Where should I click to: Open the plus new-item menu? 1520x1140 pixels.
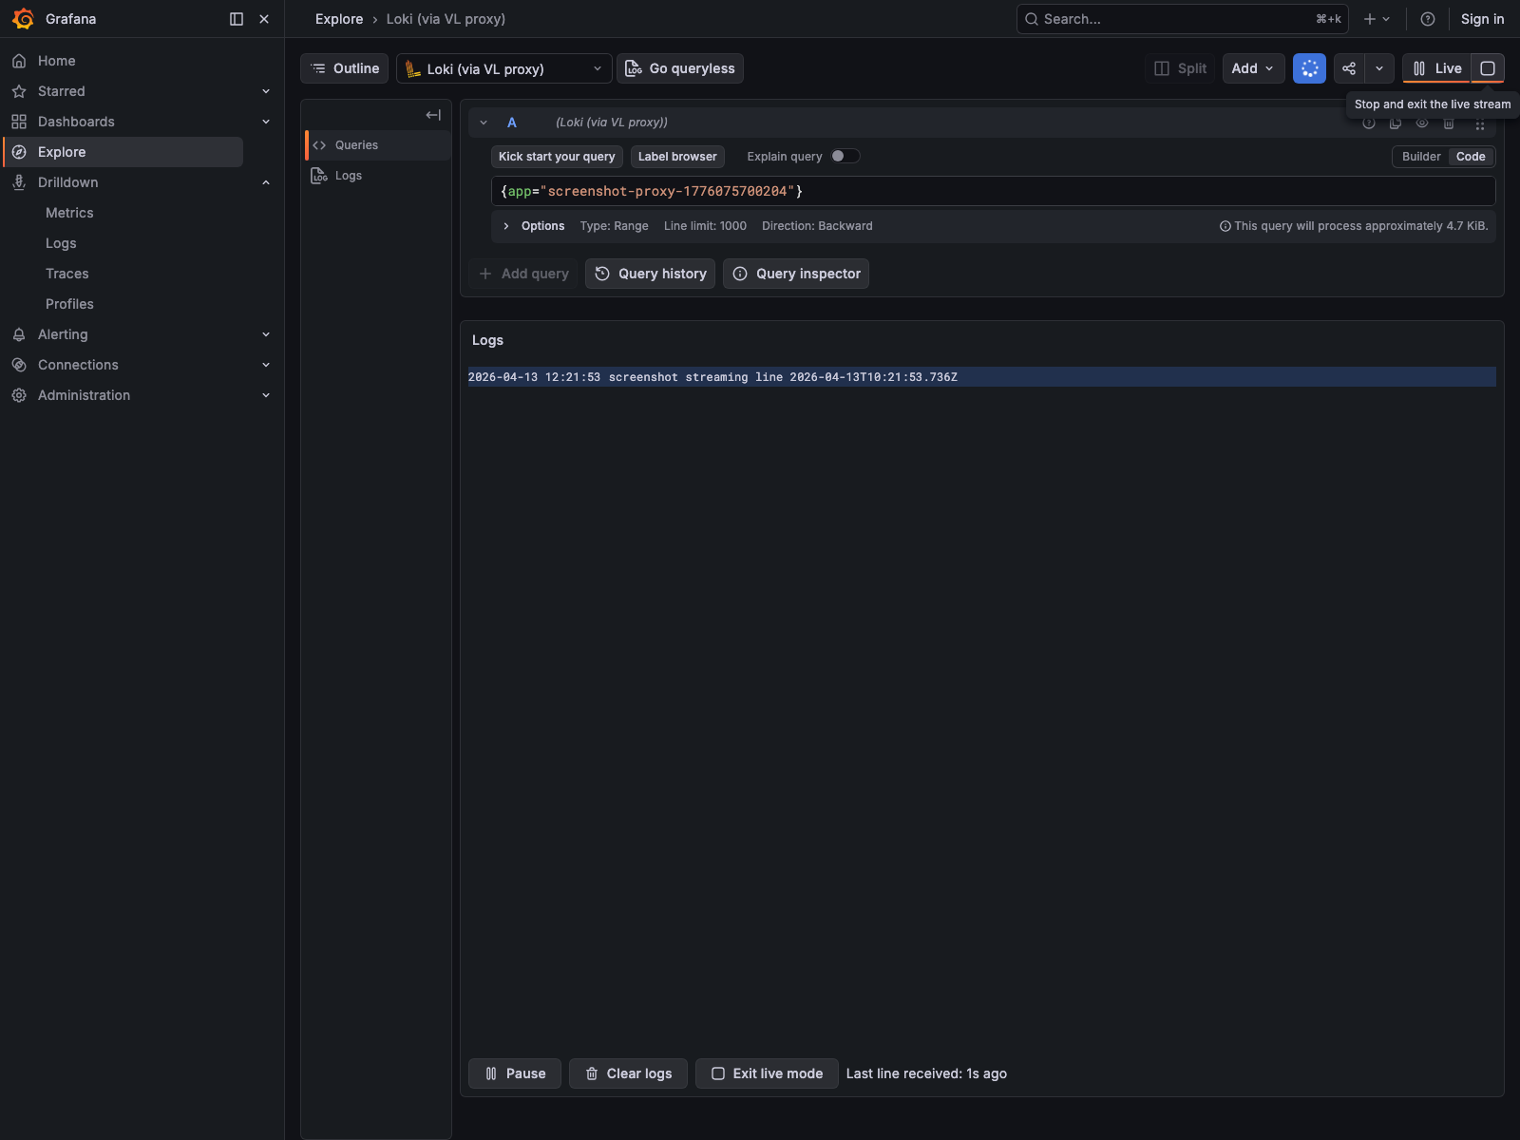(x=1377, y=19)
